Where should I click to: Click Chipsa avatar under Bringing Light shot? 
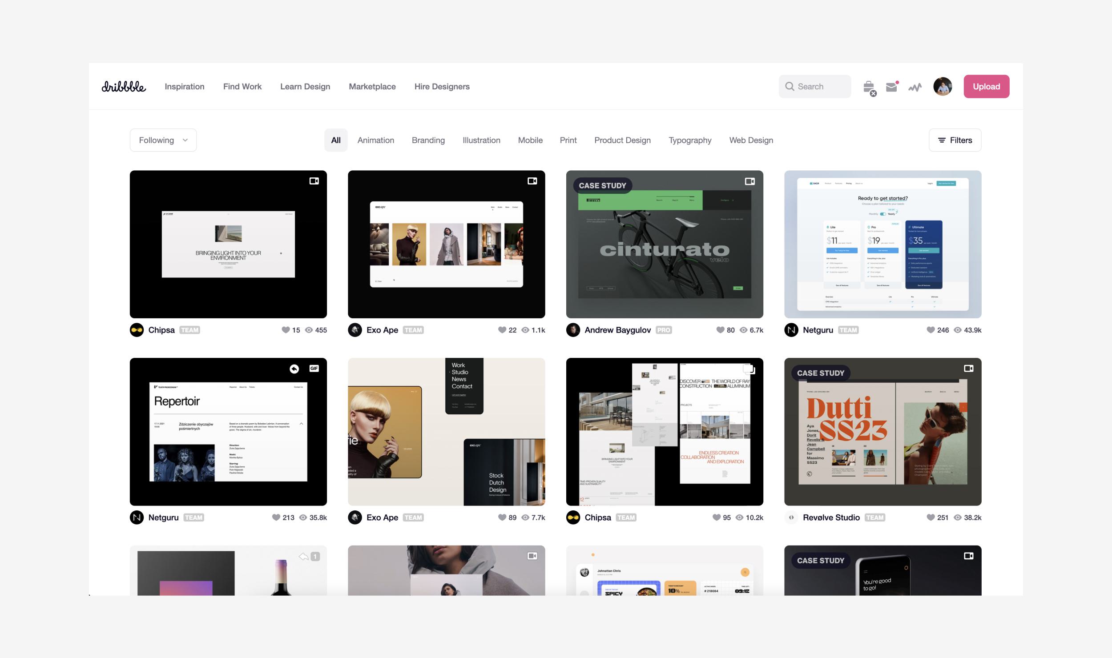(x=137, y=330)
